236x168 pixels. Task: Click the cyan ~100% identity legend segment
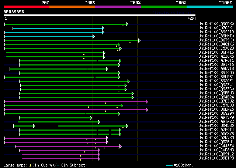pos(210,7)
